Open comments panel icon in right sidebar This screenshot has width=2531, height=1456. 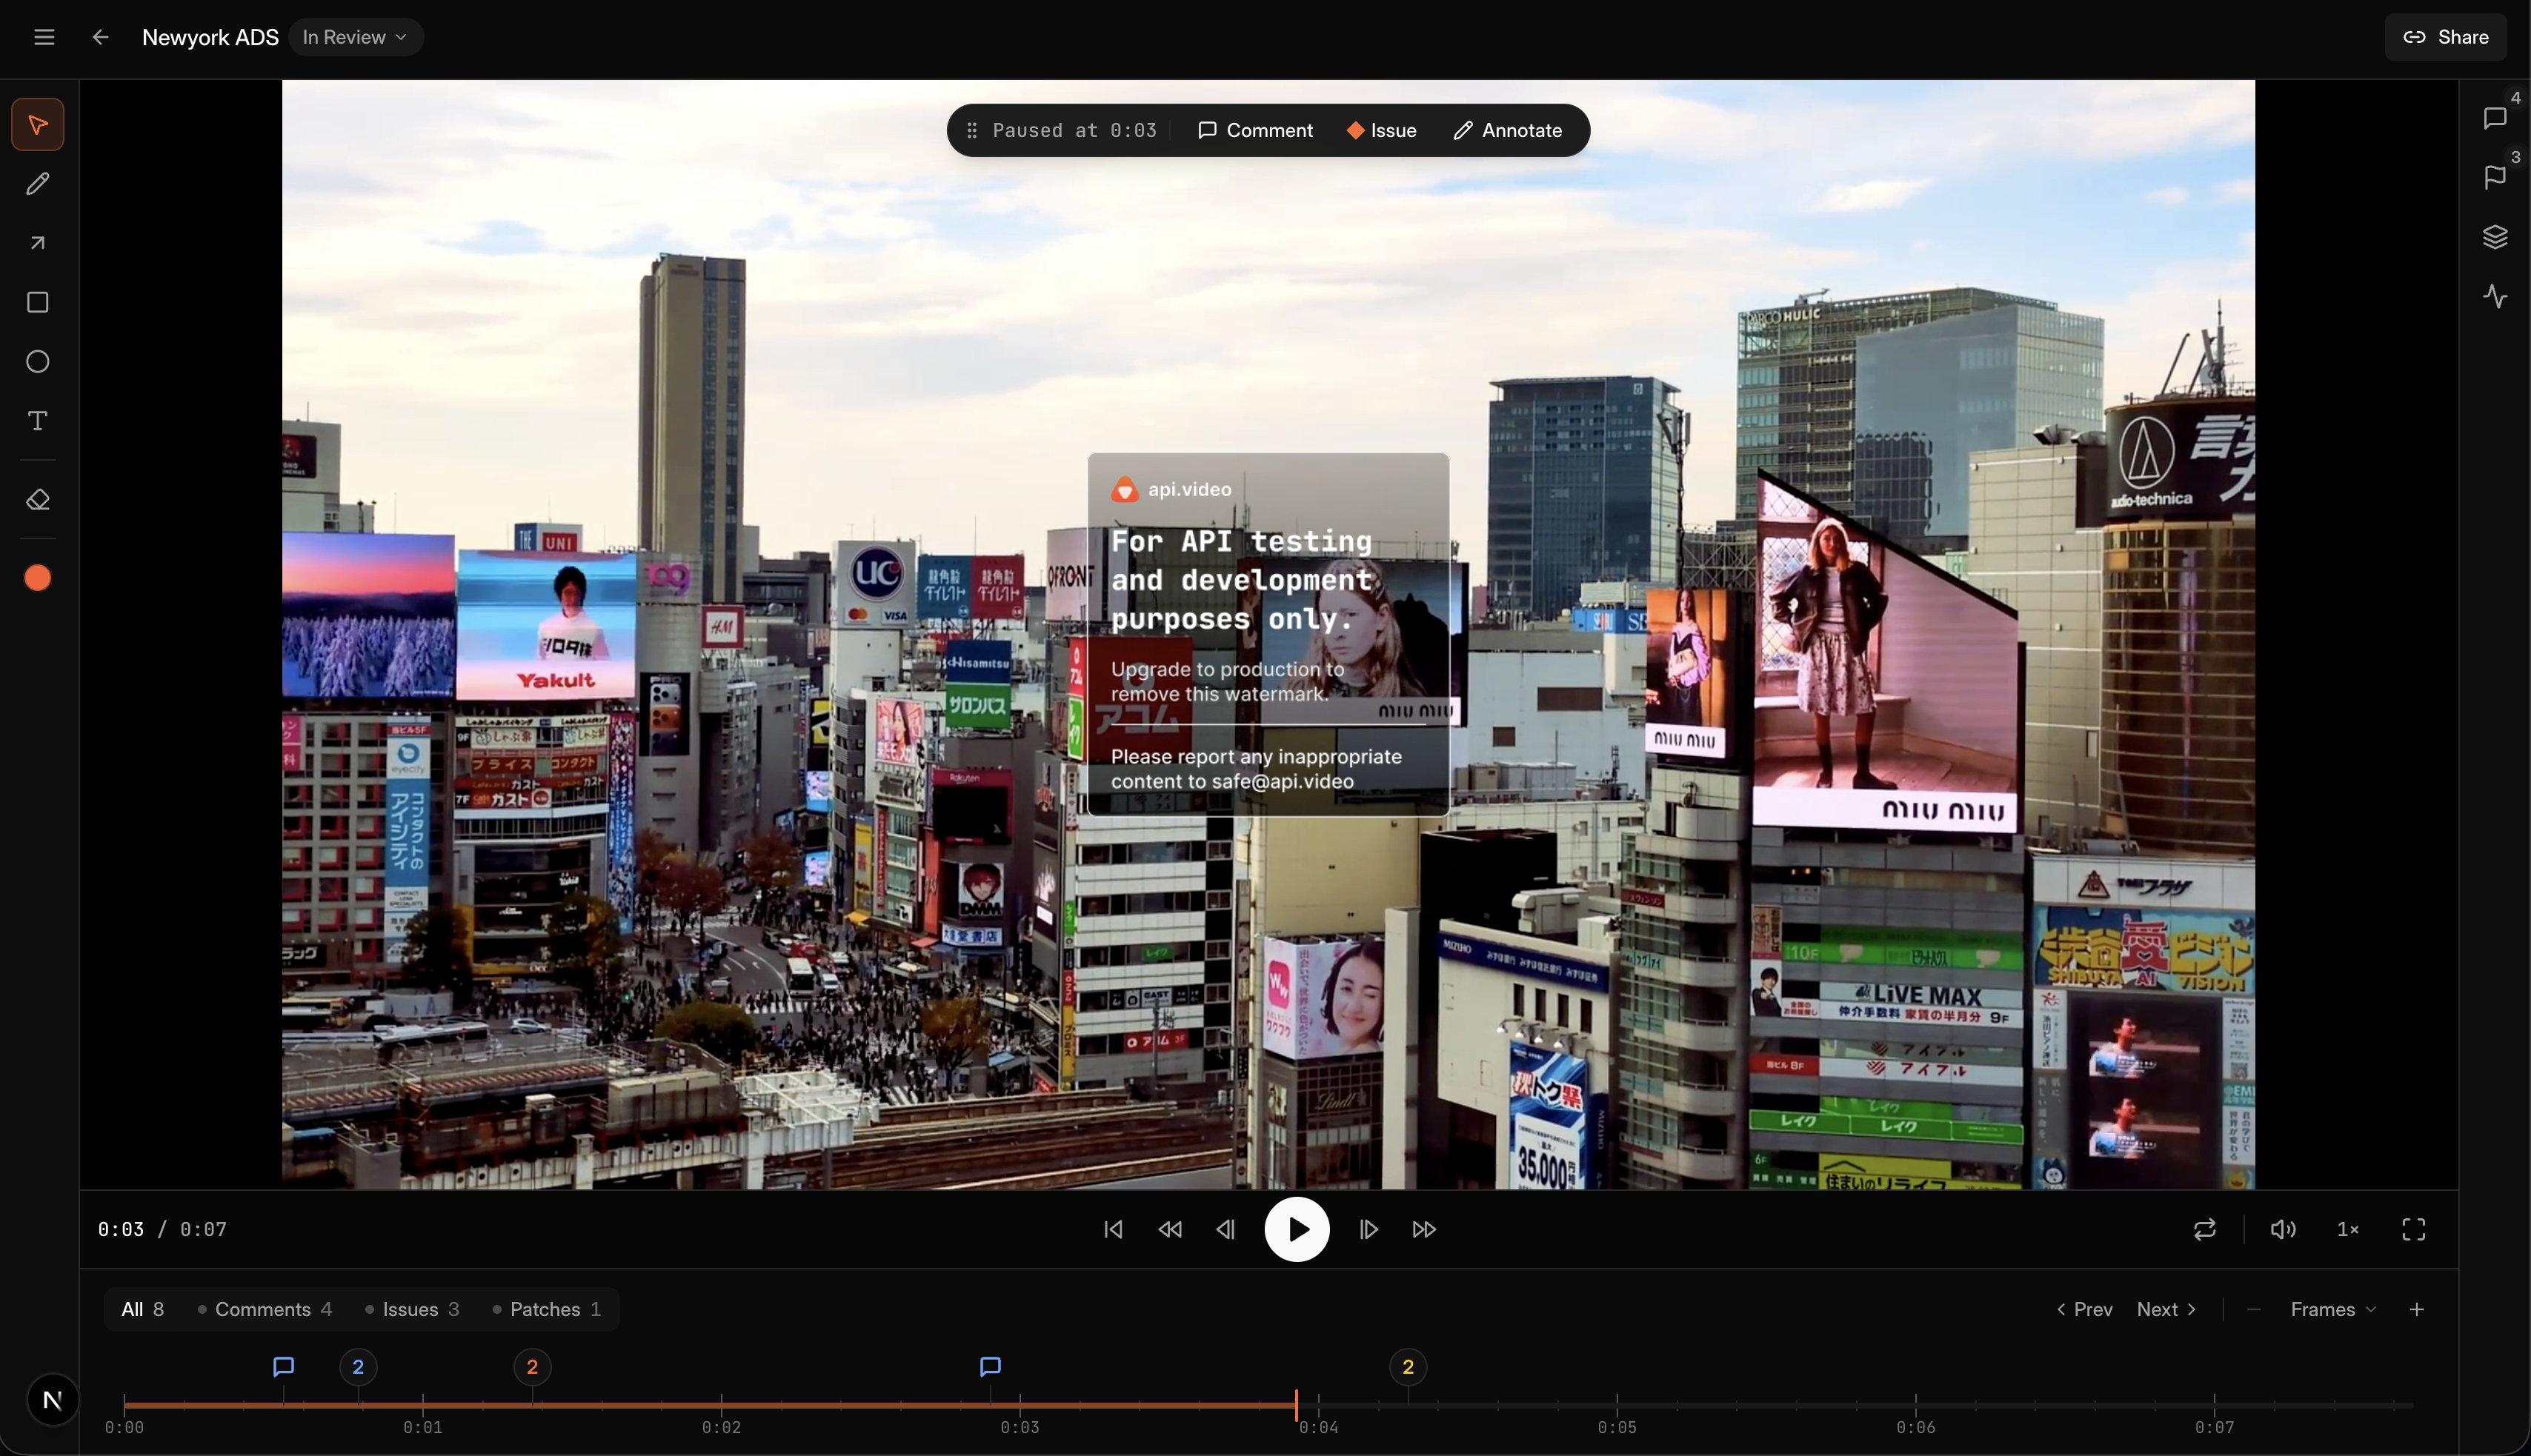(x=2495, y=119)
